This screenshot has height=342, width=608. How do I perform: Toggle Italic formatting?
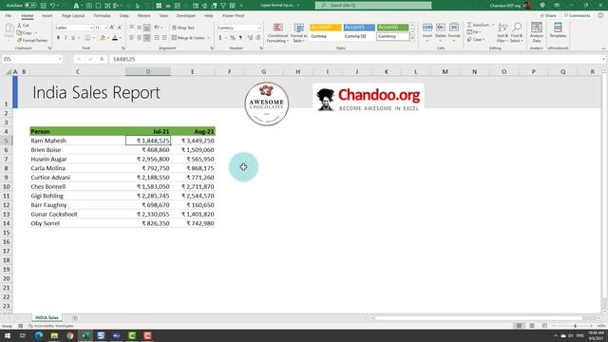point(66,38)
